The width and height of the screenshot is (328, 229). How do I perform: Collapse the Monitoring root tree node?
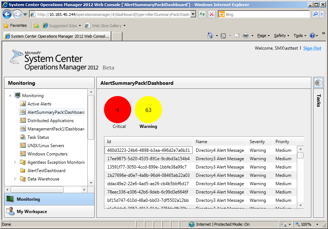pos(10,95)
